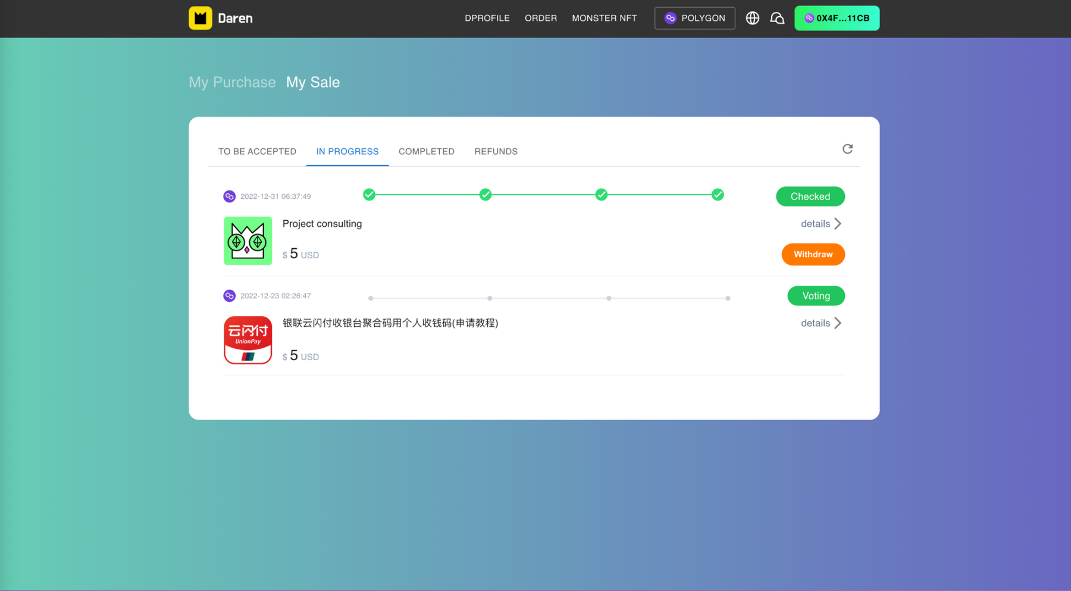Click the wallet address 0X4F...11CB button
The height and width of the screenshot is (591, 1071).
837,18
